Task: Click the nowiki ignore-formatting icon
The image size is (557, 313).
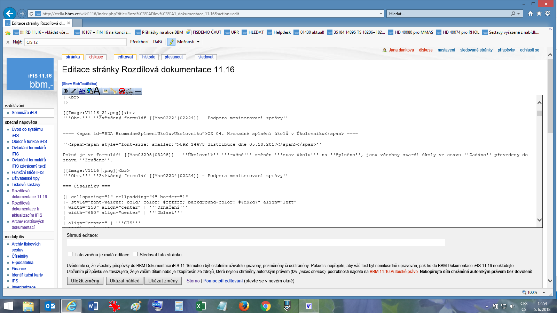Action: pyautogui.click(x=122, y=91)
